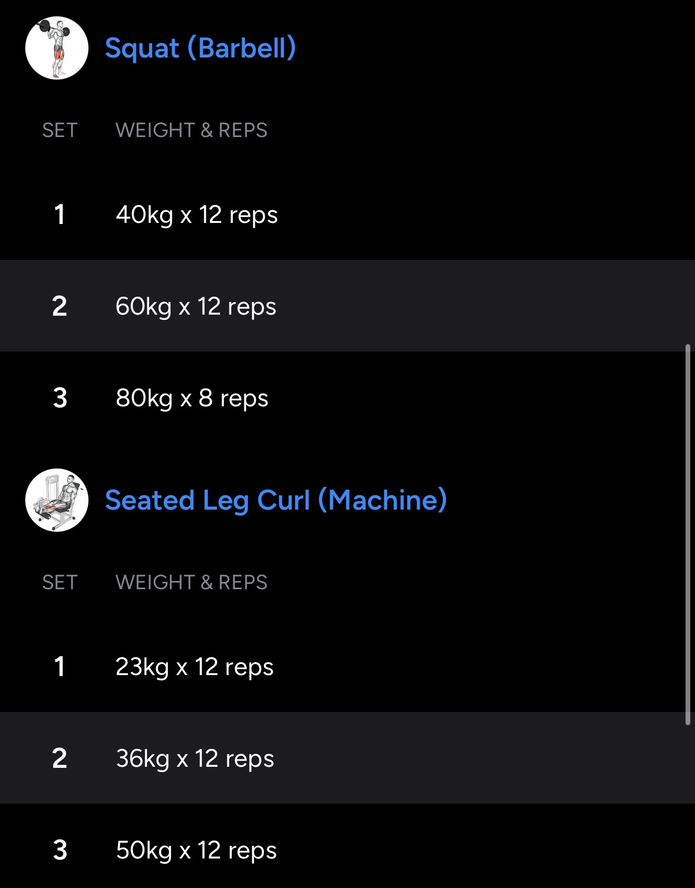Tap WEIGHT & REPS header under Leg Curl
This screenshot has height=888, width=695.
[191, 582]
